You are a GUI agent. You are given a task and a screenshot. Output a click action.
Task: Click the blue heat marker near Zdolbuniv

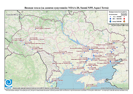click(x=35, y=29)
